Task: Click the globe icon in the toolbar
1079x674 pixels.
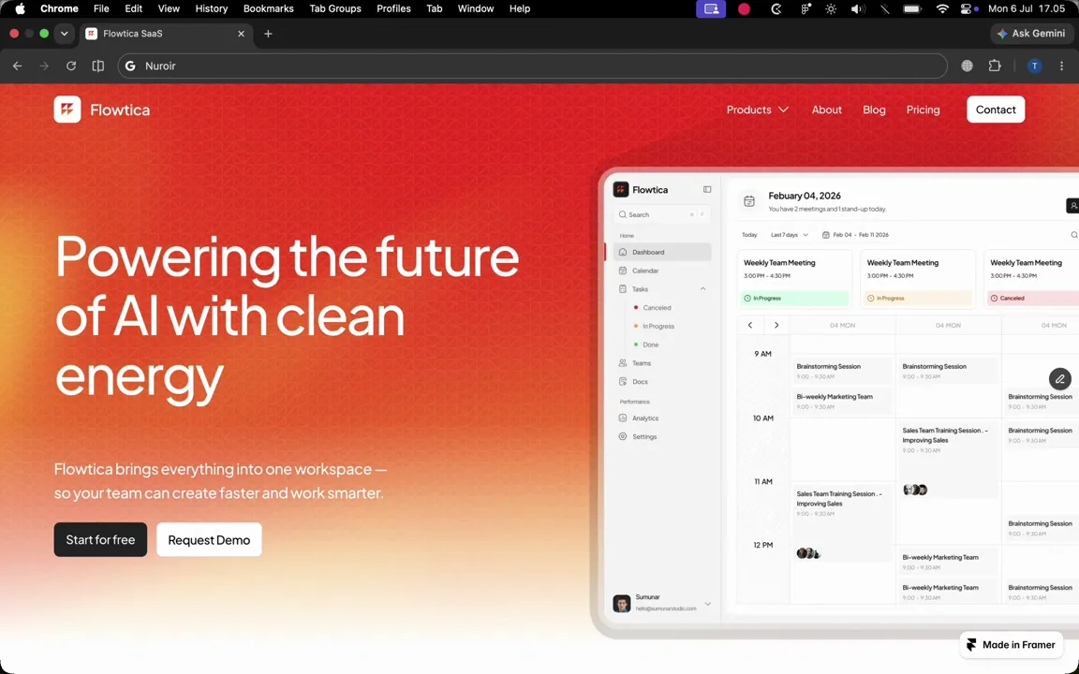Action: click(x=967, y=66)
